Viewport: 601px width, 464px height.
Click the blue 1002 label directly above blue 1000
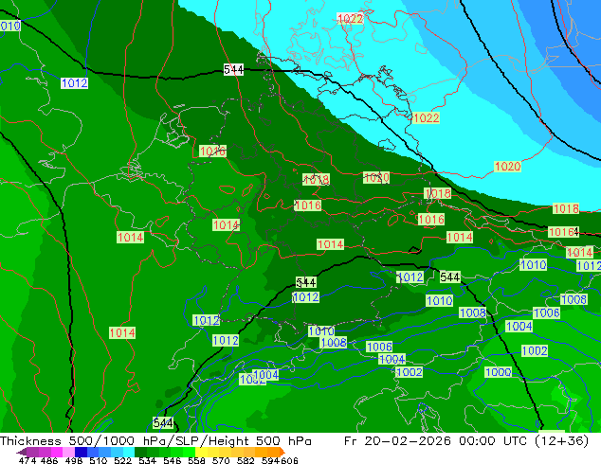(535, 350)
